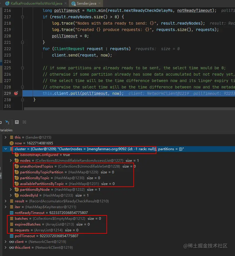
Task: Open the Evaluate Expression calculator icon
Action: (17, 122)
